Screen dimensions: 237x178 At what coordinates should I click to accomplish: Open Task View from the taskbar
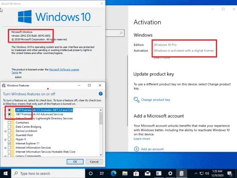(102, 173)
